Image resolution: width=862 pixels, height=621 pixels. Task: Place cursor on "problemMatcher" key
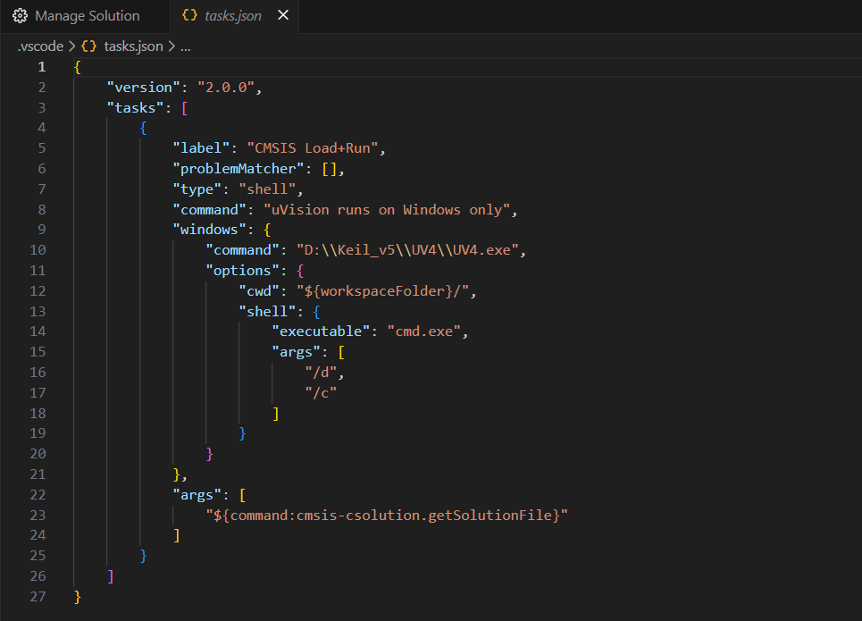[241, 169]
